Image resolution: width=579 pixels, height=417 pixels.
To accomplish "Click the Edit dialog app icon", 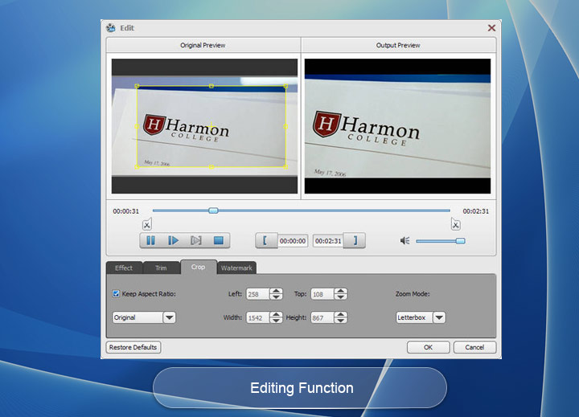I will [111, 27].
